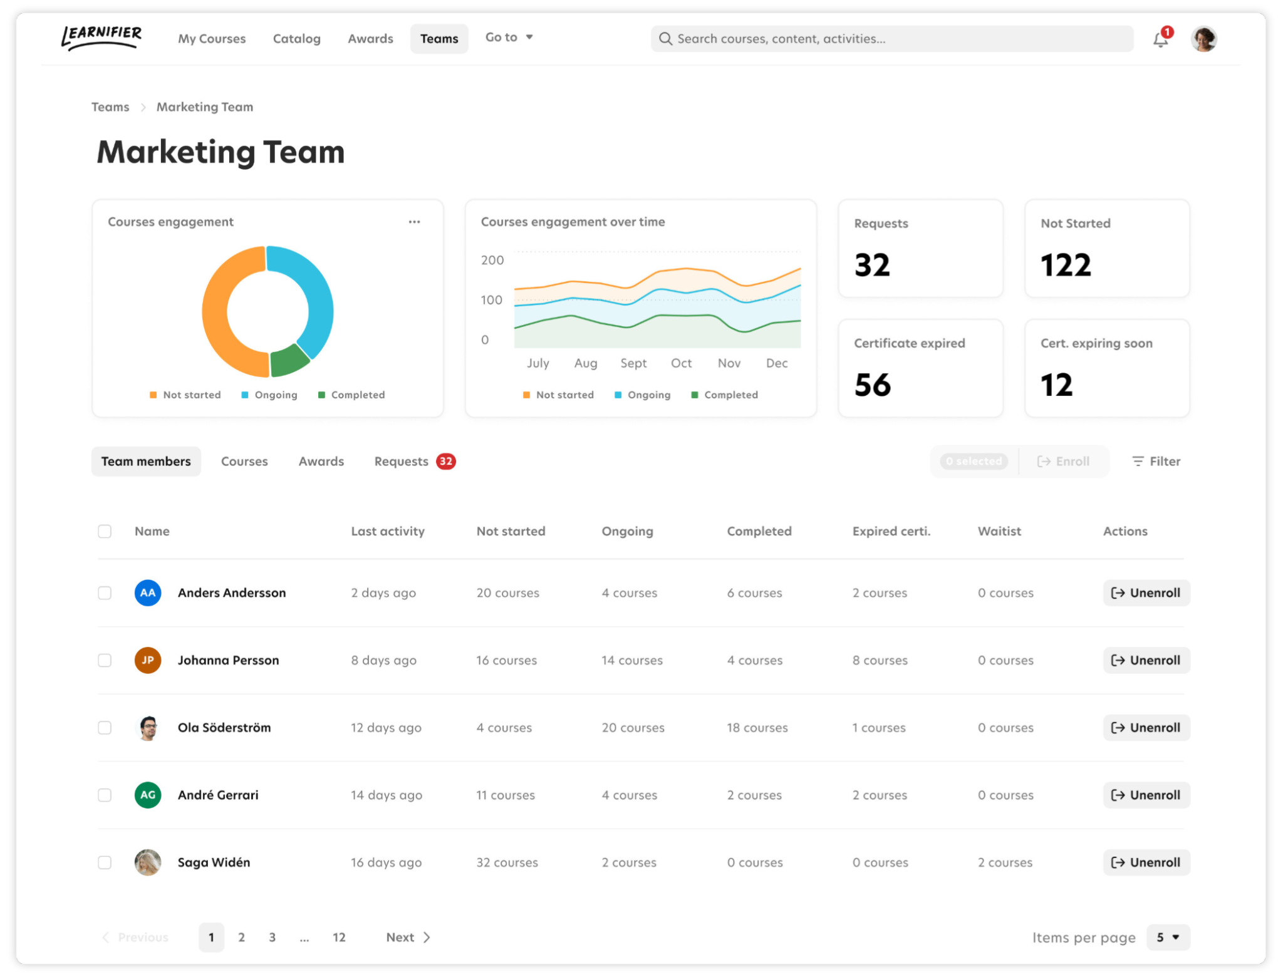
Task: Switch to the Requests tab
Action: [x=415, y=462]
